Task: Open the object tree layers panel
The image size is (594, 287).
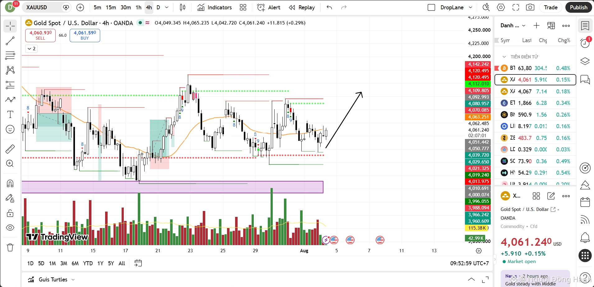Action: coord(585,61)
